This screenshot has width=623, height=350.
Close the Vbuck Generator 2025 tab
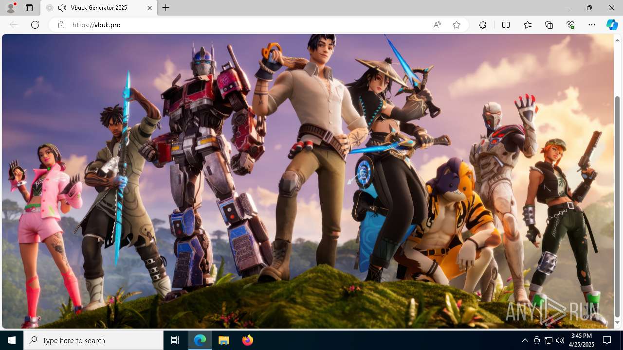[x=149, y=8]
